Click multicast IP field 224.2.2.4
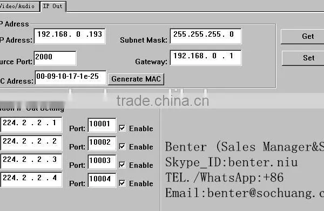324x211 pixels. (31, 180)
